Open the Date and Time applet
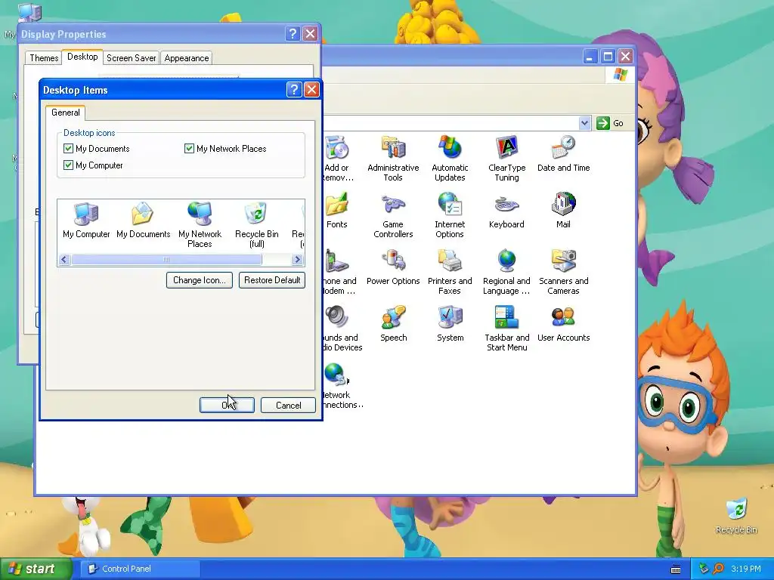 tap(563, 154)
